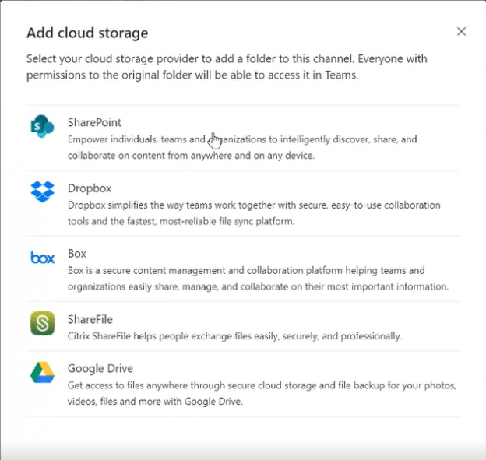This screenshot has width=486, height=460.
Task: Click the blue Box logo icon
Action: [42, 257]
